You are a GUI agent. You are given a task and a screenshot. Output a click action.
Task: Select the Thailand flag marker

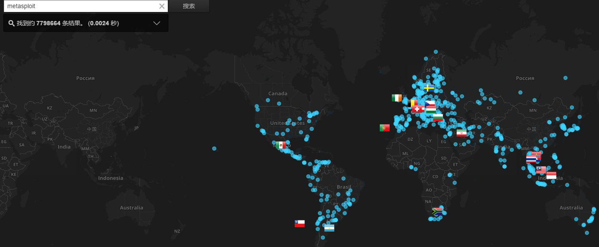531,159
